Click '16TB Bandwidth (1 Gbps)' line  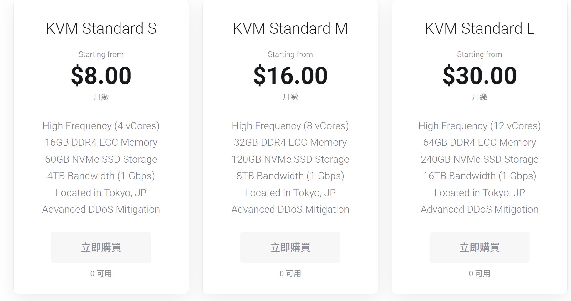tap(480, 176)
